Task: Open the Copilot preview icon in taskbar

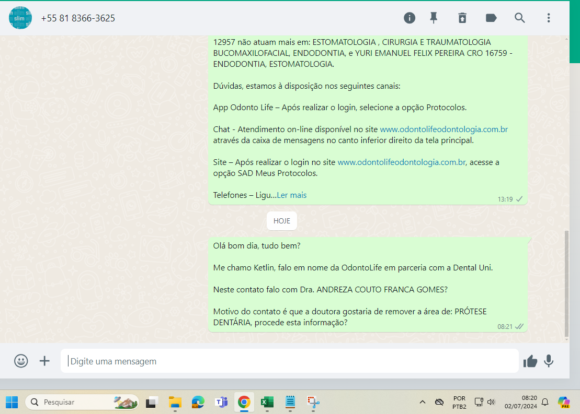Action: coord(564,402)
